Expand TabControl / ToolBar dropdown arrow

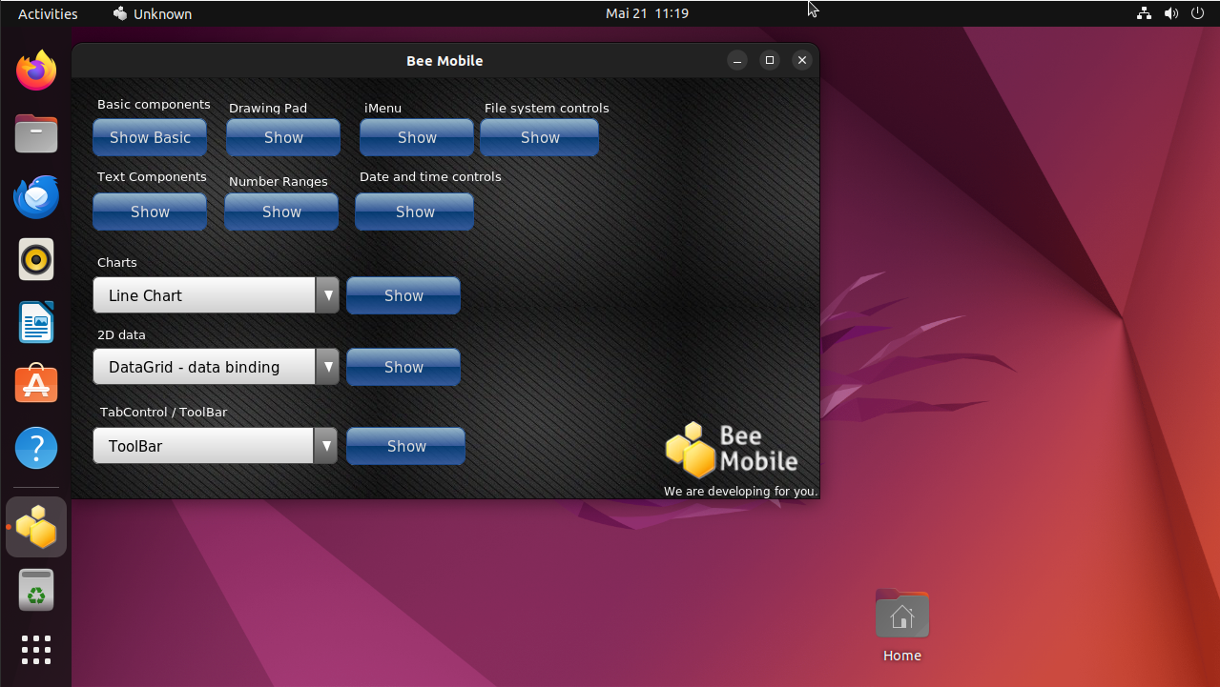pyautogui.click(x=325, y=446)
